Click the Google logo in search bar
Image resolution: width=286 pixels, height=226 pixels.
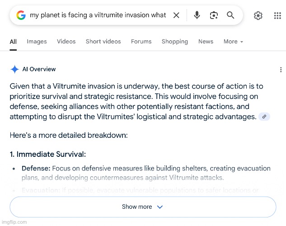(x=21, y=15)
